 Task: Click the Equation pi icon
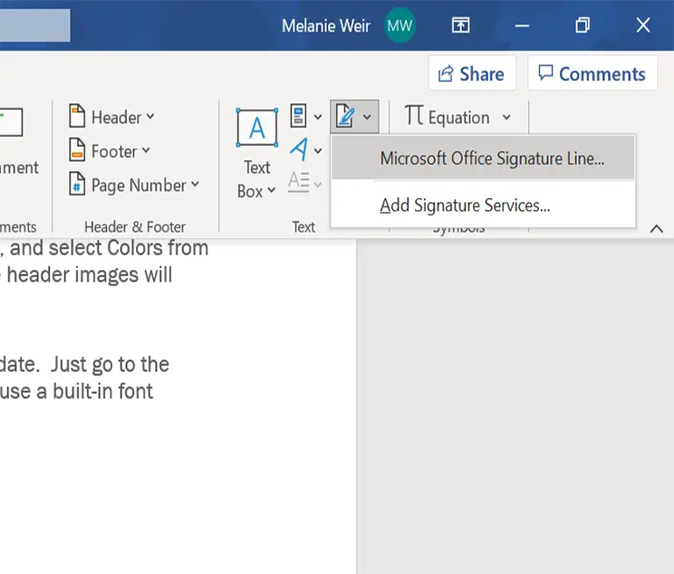[414, 115]
